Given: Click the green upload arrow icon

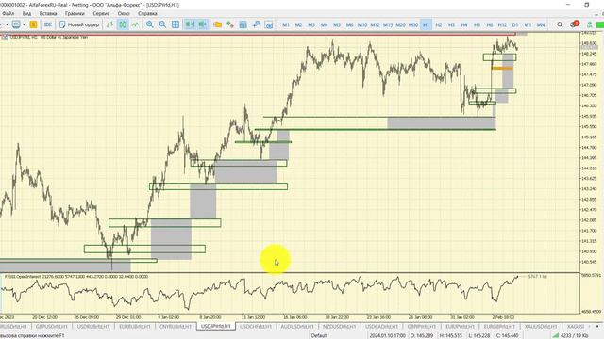Looking at the screenshot, I should pyautogui.click(x=589, y=24).
